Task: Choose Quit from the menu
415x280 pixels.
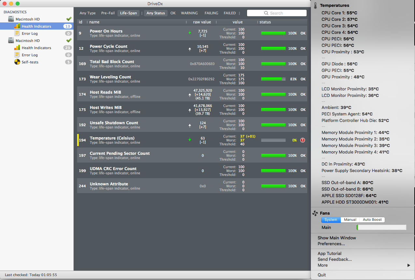Action: [x=322, y=275]
